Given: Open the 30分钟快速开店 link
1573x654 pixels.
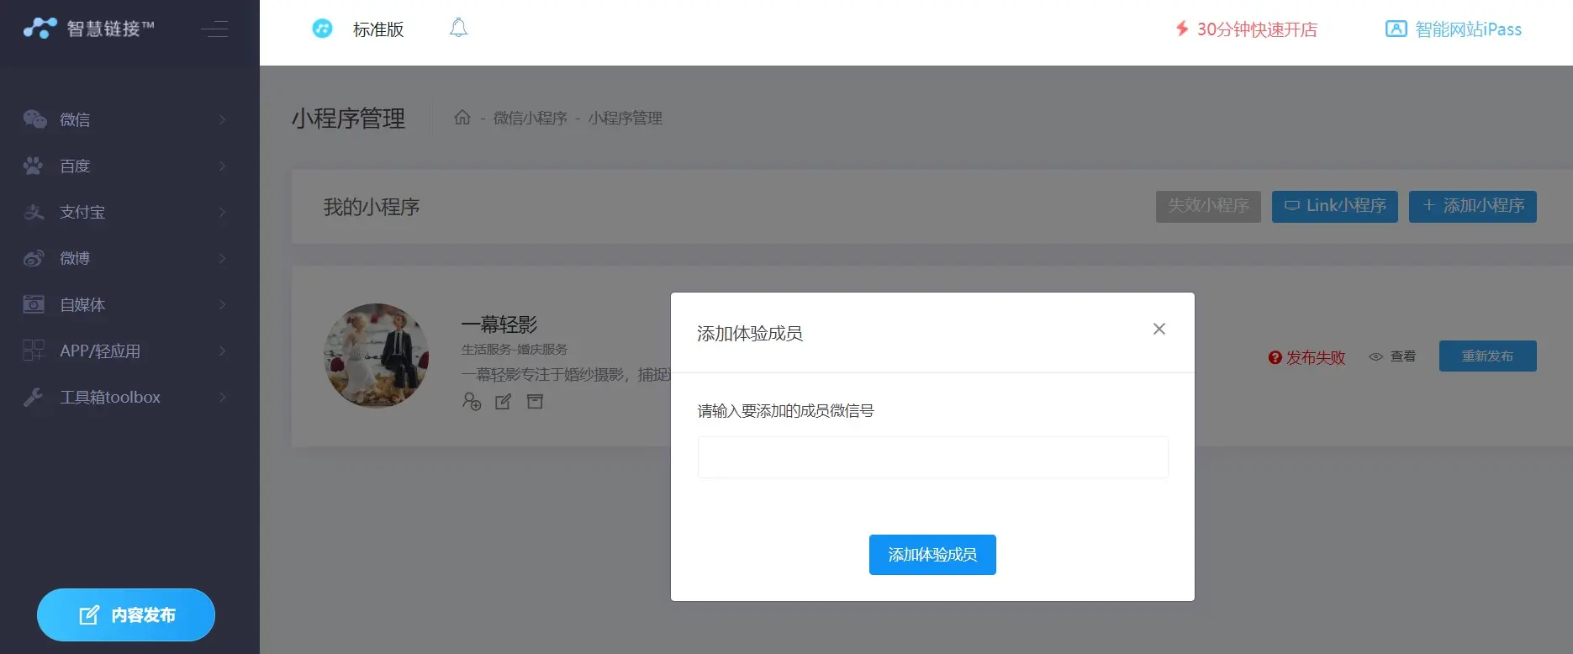Looking at the screenshot, I should (x=1247, y=29).
